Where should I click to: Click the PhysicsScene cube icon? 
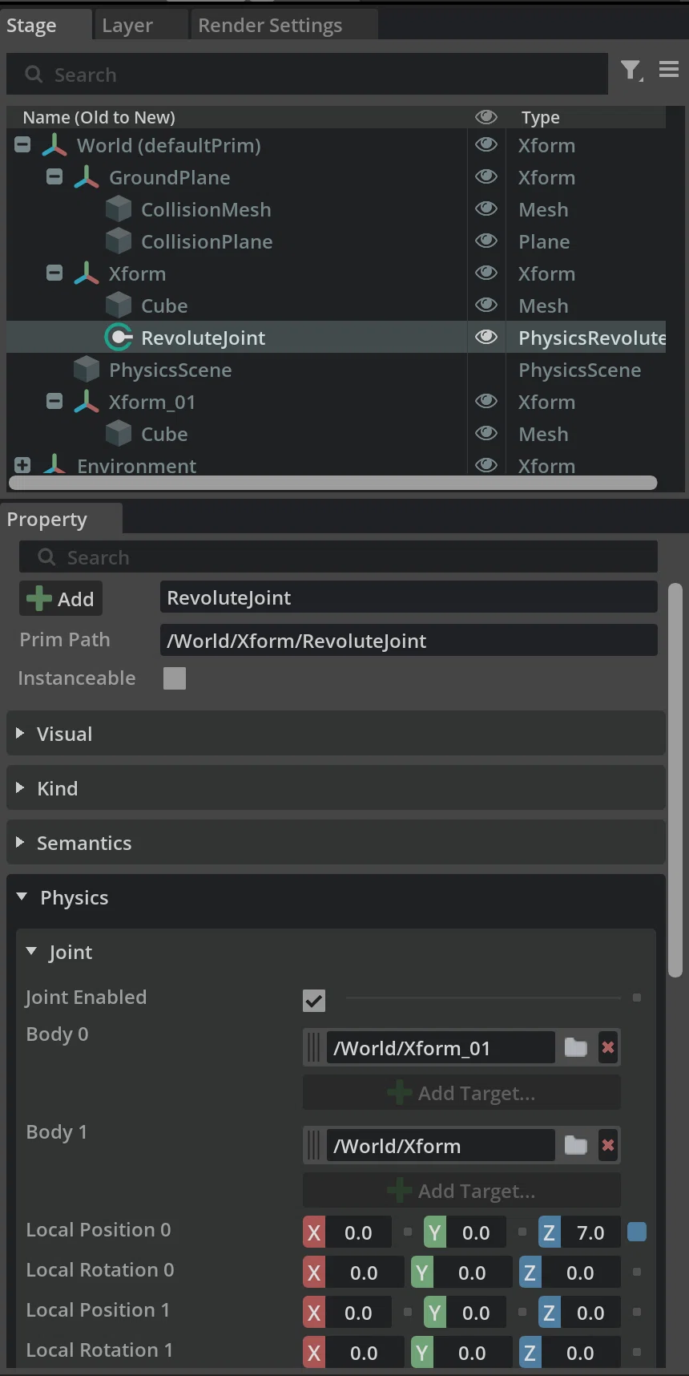pos(87,370)
